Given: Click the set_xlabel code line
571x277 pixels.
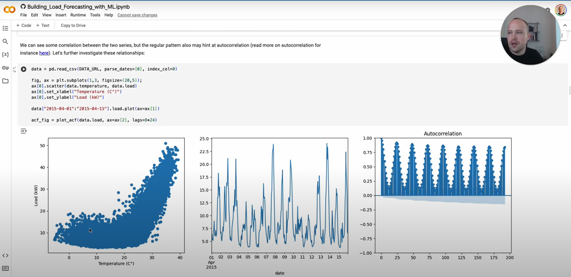Looking at the screenshot, I should point(76,92).
